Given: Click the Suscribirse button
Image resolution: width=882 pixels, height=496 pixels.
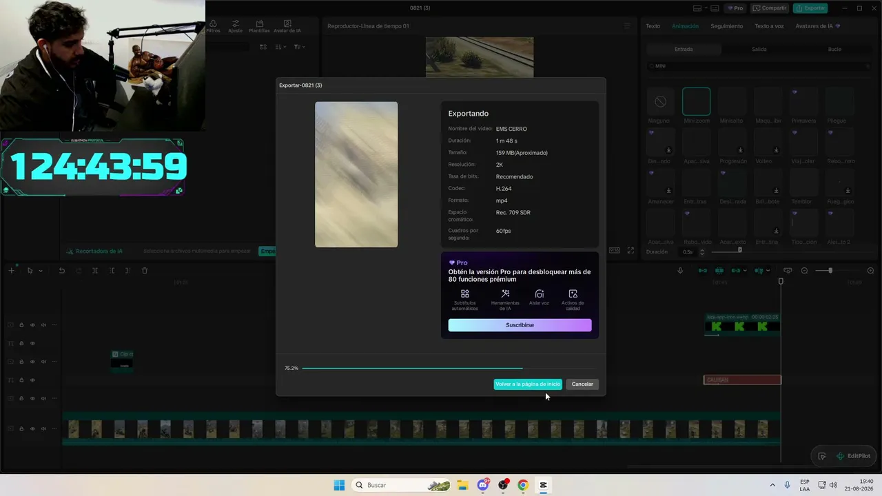Looking at the screenshot, I should point(520,325).
